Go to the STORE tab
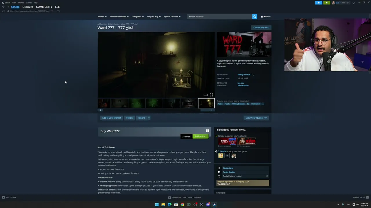 [15, 7]
